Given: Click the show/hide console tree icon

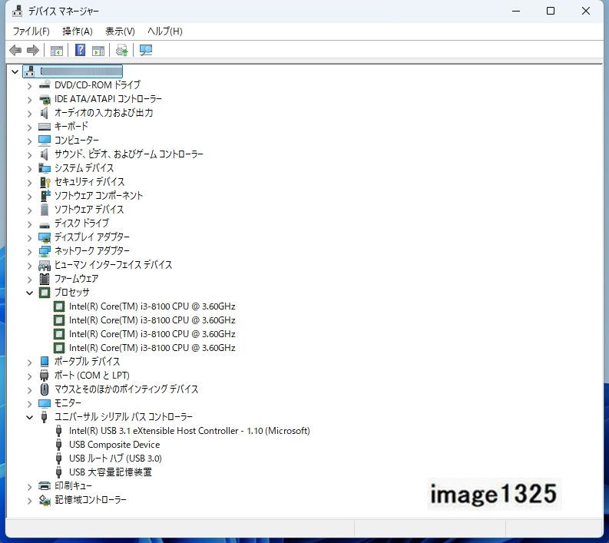Looking at the screenshot, I should click(57, 51).
